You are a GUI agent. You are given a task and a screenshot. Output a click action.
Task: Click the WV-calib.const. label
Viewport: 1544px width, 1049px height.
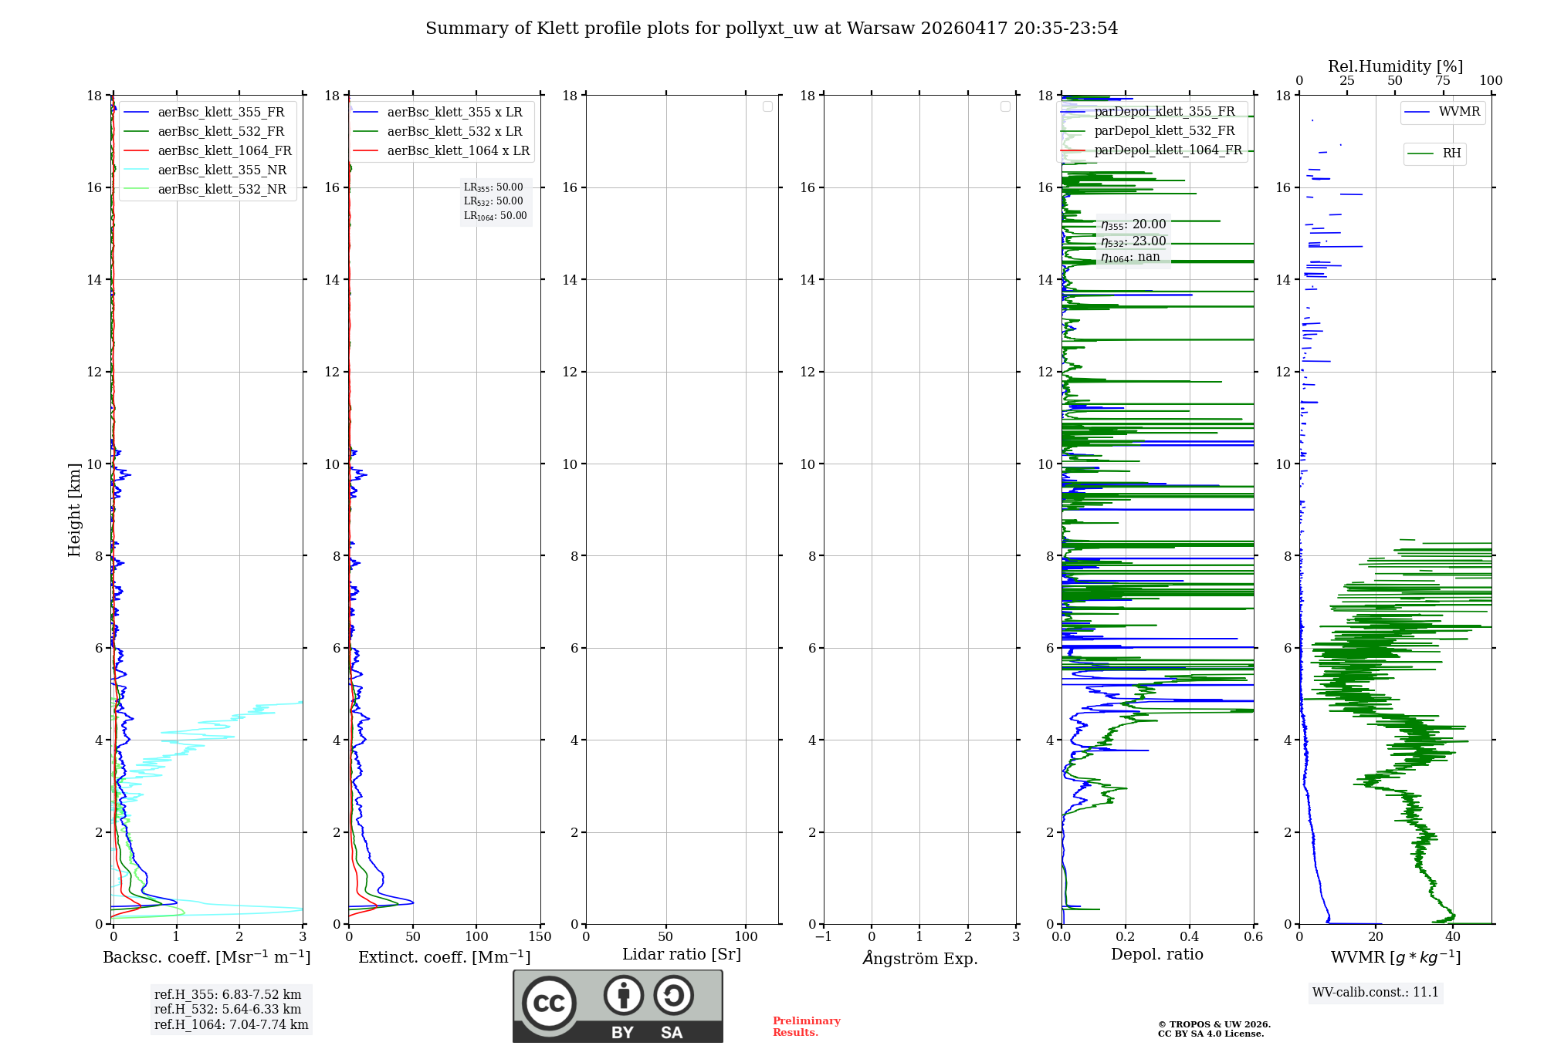click(x=1375, y=993)
